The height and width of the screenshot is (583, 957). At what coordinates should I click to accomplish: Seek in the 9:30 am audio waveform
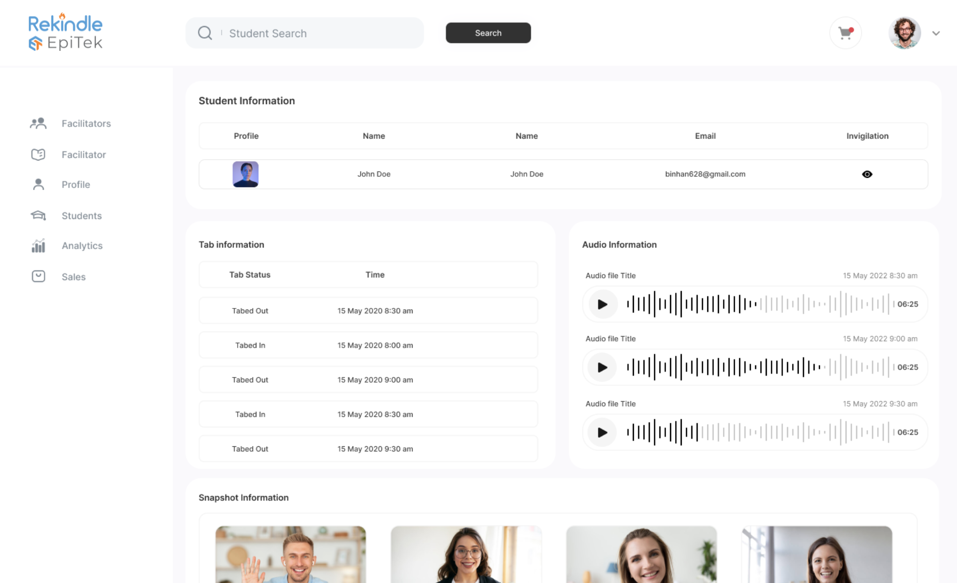(x=760, y=432)
